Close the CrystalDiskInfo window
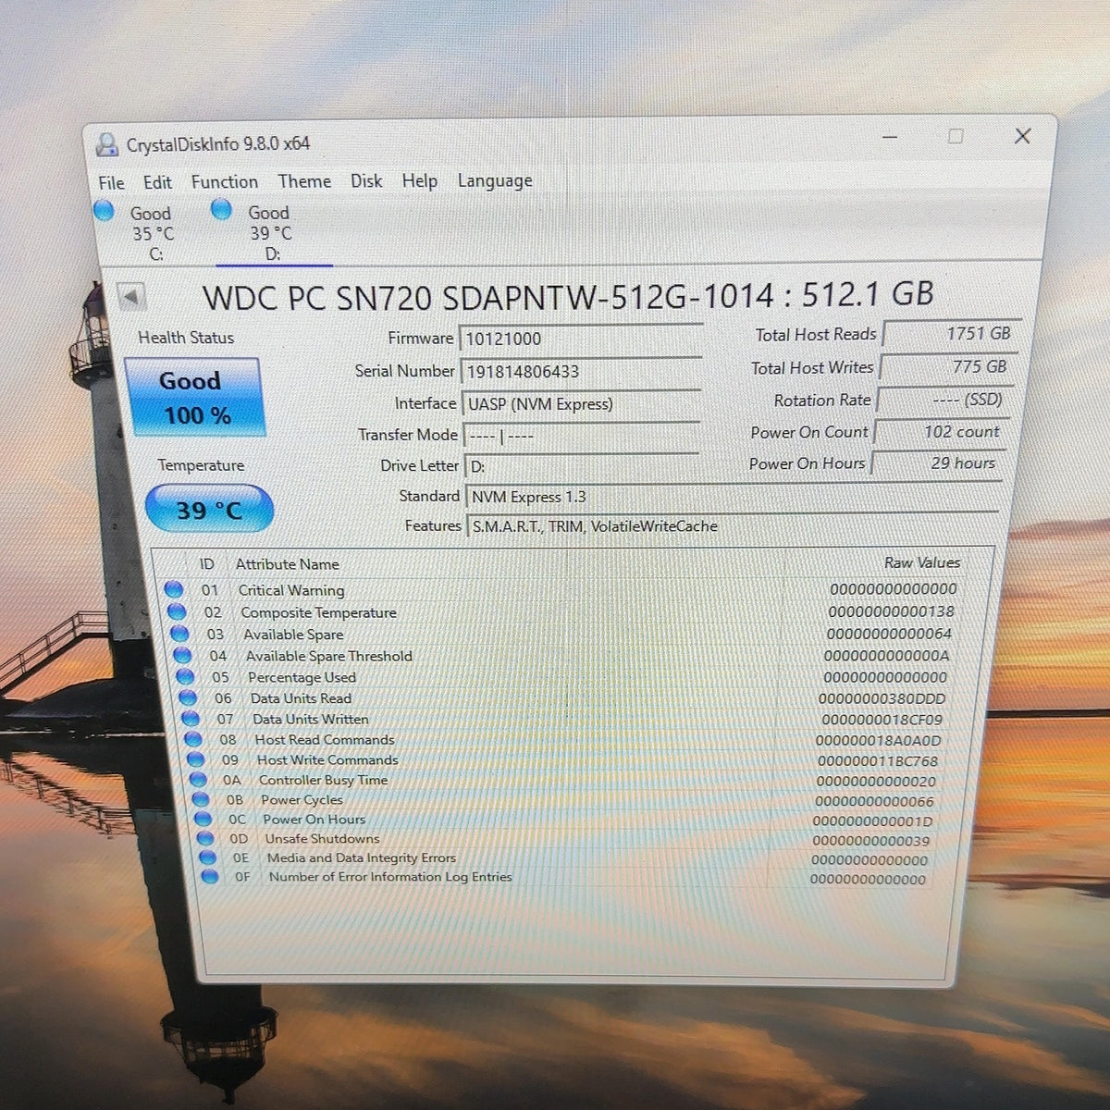Viewport: 1110px width, 1110px height. click(1022, 136)
